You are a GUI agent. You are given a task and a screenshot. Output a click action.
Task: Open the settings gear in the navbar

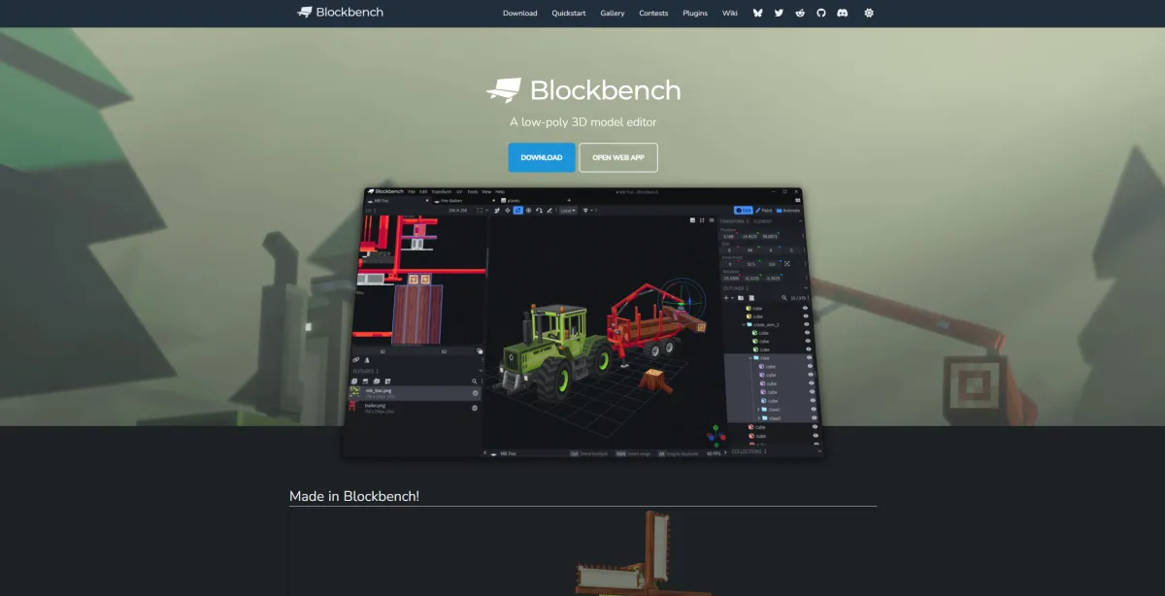(x=869, y=14)
